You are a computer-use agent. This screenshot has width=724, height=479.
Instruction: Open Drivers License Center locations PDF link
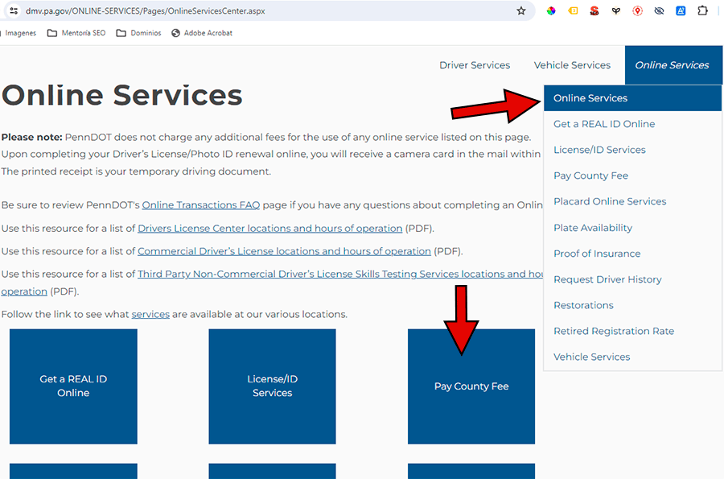pyautogui.click(x=270, y=228)
